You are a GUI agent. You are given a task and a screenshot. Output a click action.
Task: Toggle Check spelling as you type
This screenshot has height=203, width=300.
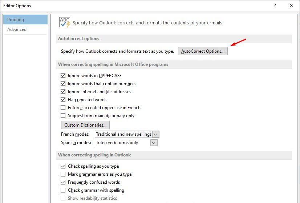tap(63, 166)
